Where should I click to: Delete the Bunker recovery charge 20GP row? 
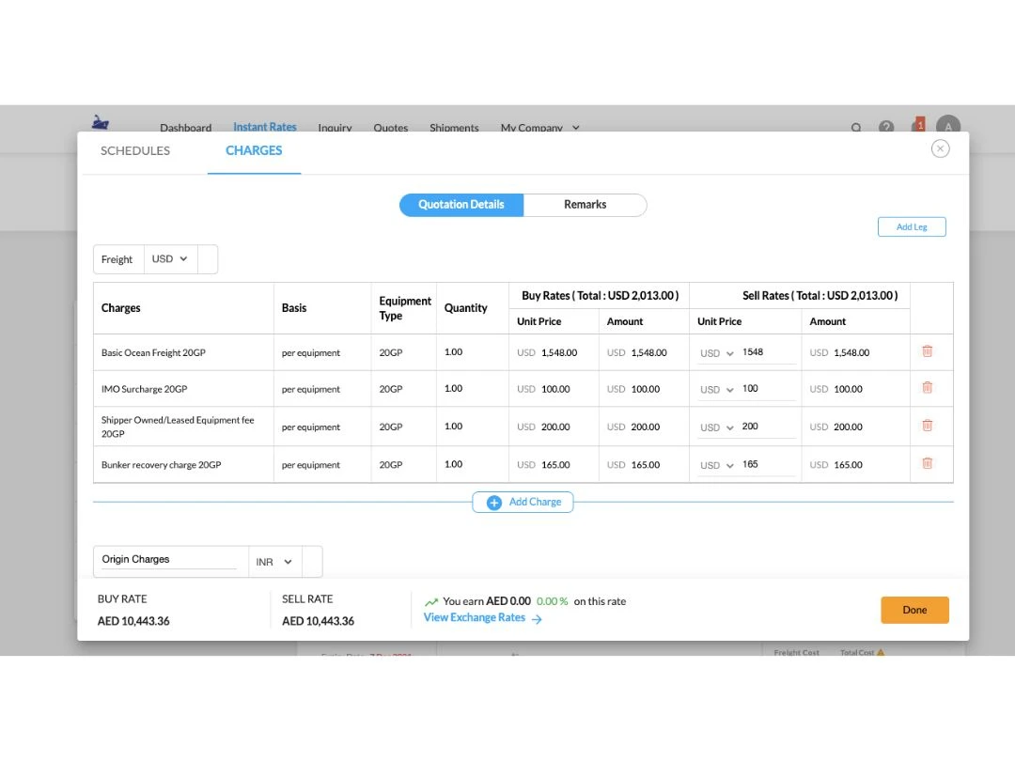click(927, 463)
